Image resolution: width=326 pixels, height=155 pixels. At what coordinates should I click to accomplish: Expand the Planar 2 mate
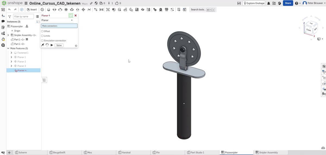pos(11,61)
